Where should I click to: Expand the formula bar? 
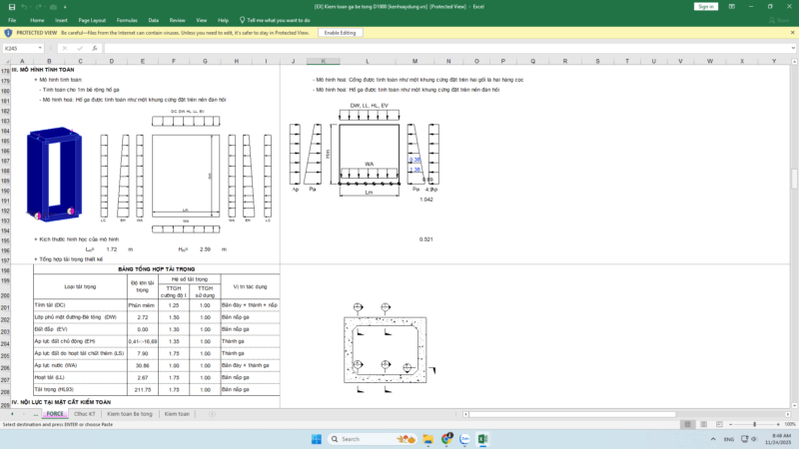point(793,48)
